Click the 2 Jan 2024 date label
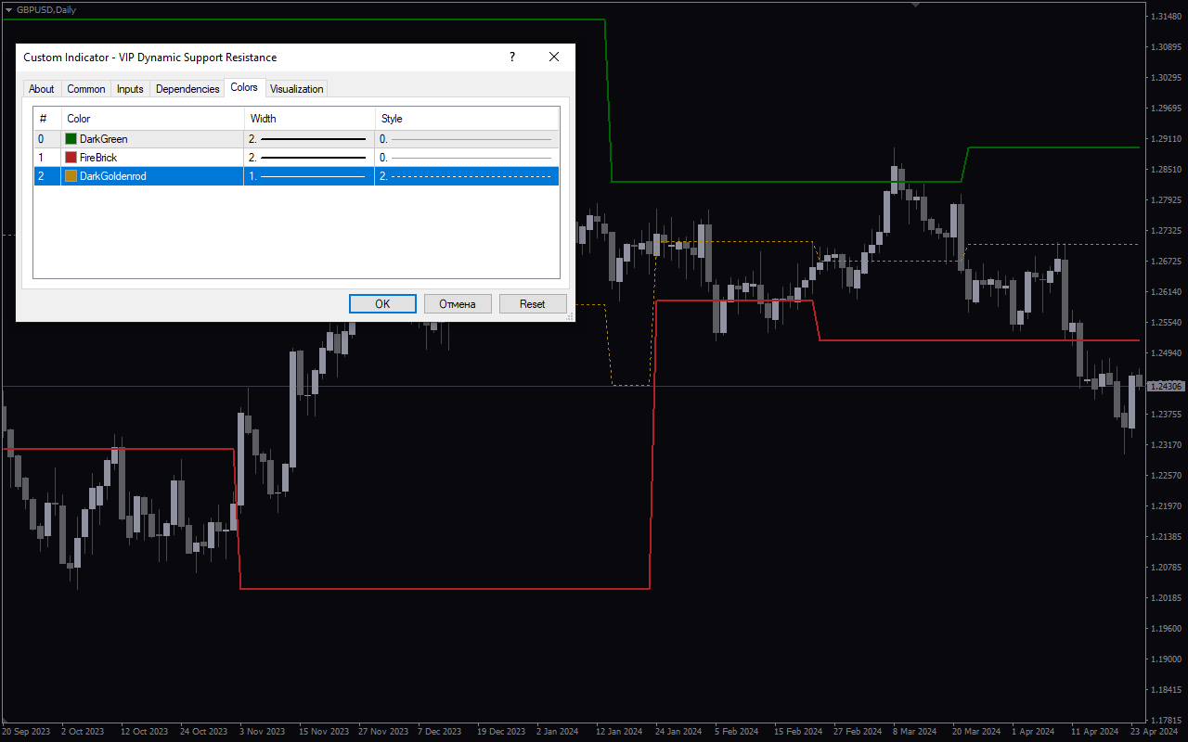Viewport: 1188px width, 742px height. click(x=558, y=732)
